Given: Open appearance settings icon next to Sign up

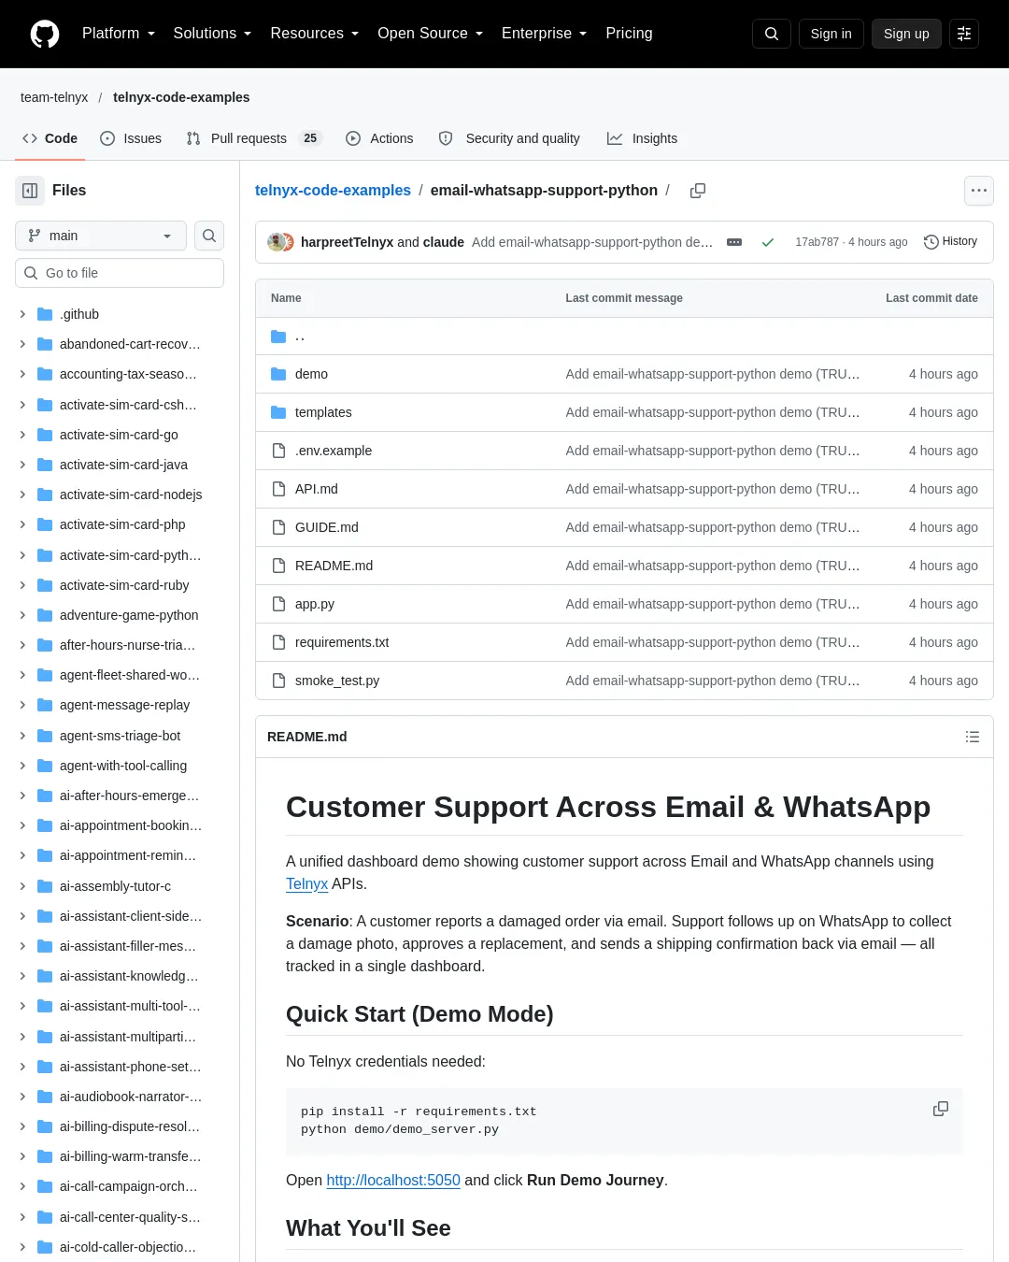Looking at the screenshot, I should [964, 34].
